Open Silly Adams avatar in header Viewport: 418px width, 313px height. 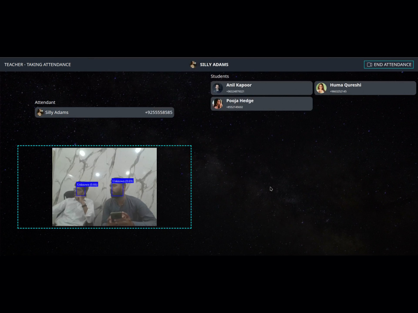tap(193, 64)
